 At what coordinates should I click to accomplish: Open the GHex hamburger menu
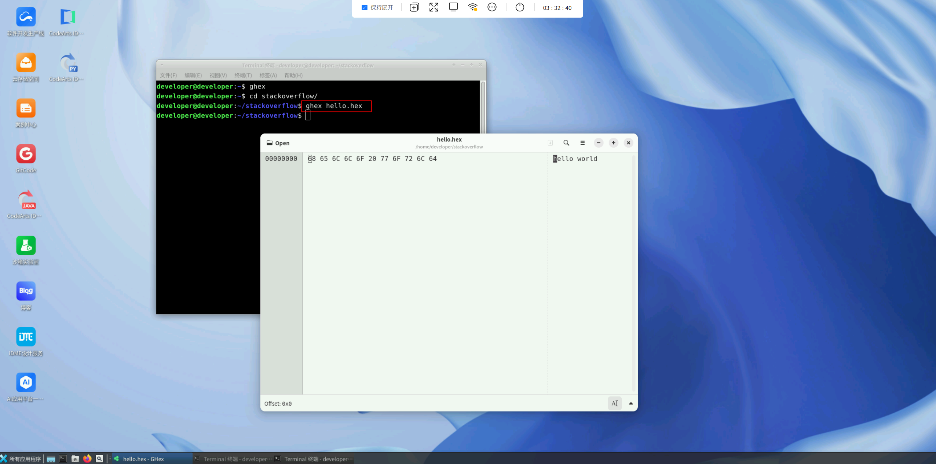pyautogui.click(x=582, y=143)
